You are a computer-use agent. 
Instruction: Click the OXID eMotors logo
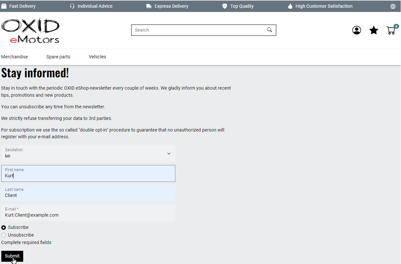point(30,30)
